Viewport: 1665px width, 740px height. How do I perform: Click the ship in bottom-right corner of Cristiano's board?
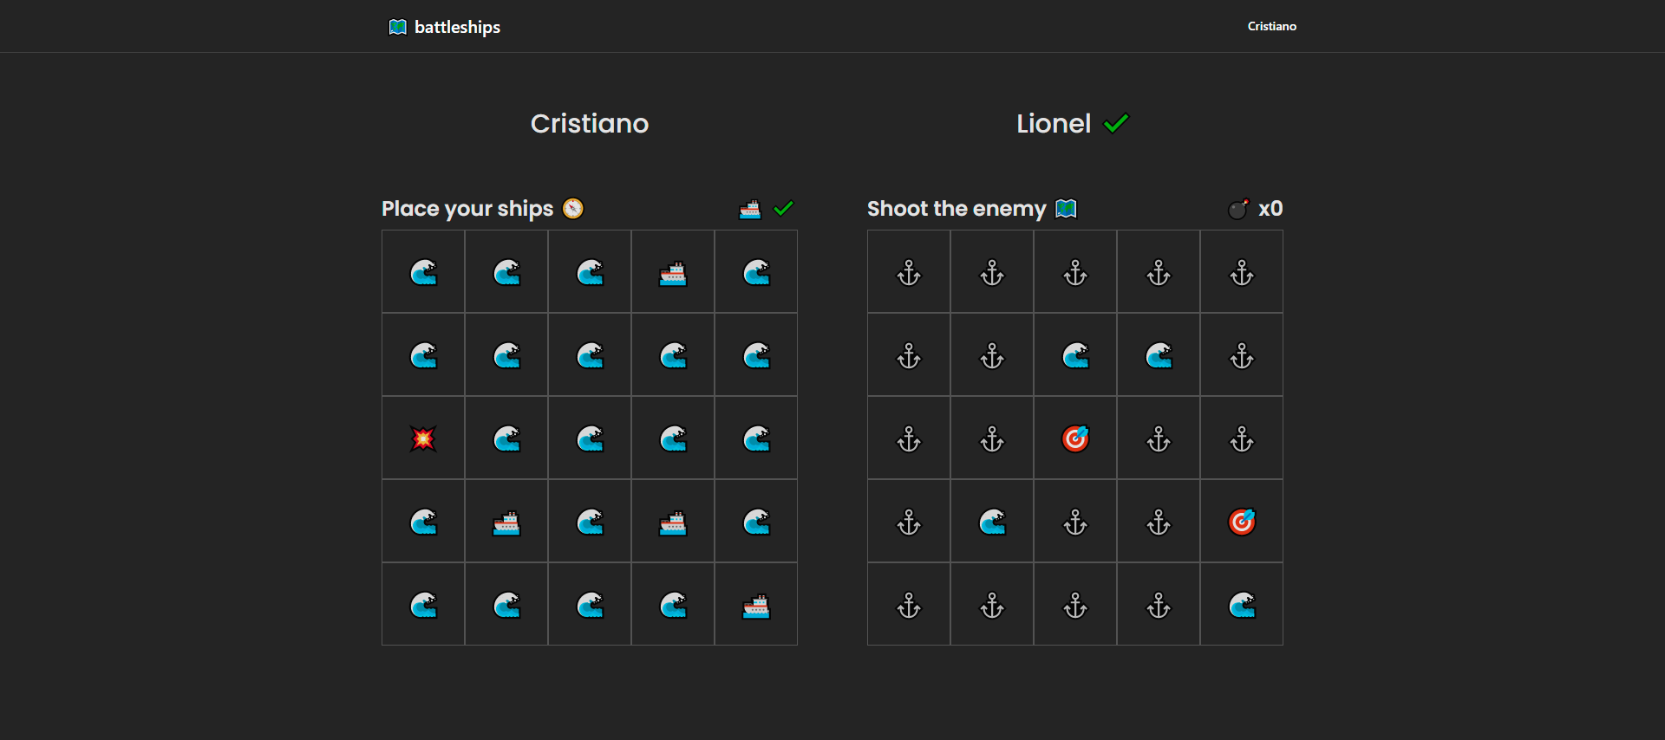[x=756, y=605]
